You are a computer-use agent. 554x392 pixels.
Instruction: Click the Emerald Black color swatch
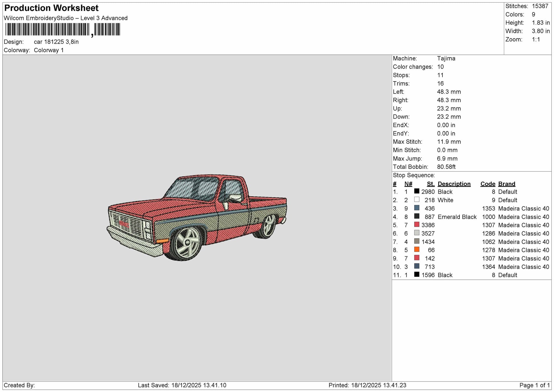pyautogui.click(x=416, y=216)
